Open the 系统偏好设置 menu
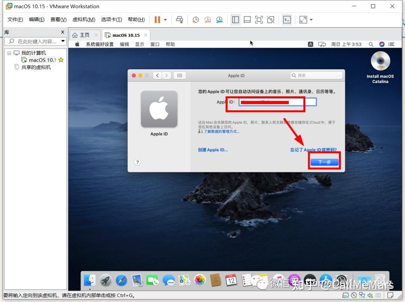Viewport: 405px width, 302px height. pyautogui.click(x=100, y=44)
